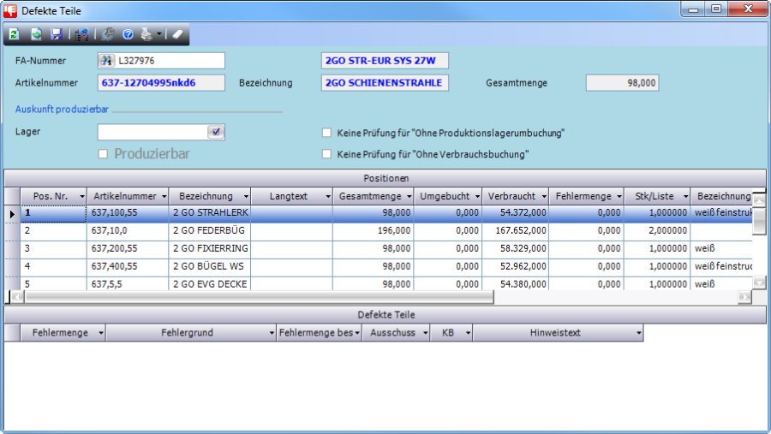Viewport: 771px width, 434px height.
Task: Click the column chart toolbar icon
Action: pyautogui.click(x=81, y=35)
